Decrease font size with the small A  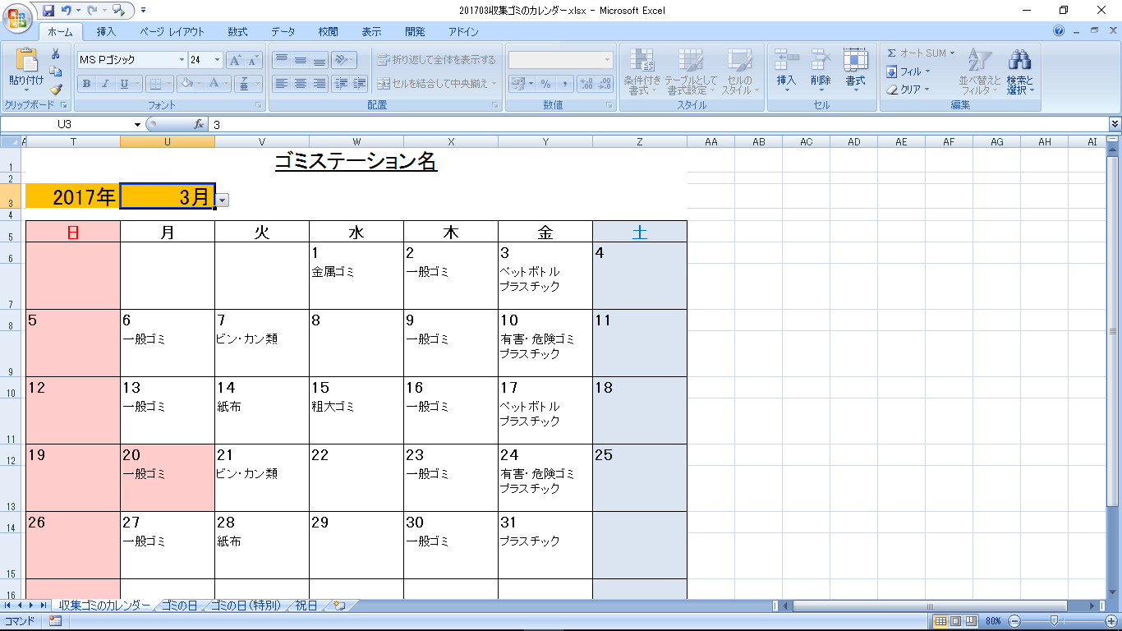tap(253, 60)
